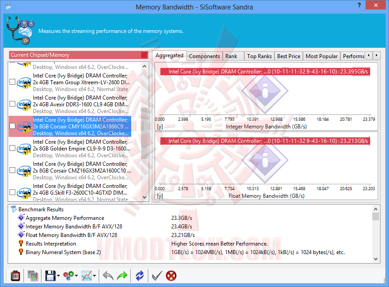Viewport: 389px width, 287px height.
Task: Tick the Golden Empire CL9-9-9 checkbox
Action: tap(13, 148)
